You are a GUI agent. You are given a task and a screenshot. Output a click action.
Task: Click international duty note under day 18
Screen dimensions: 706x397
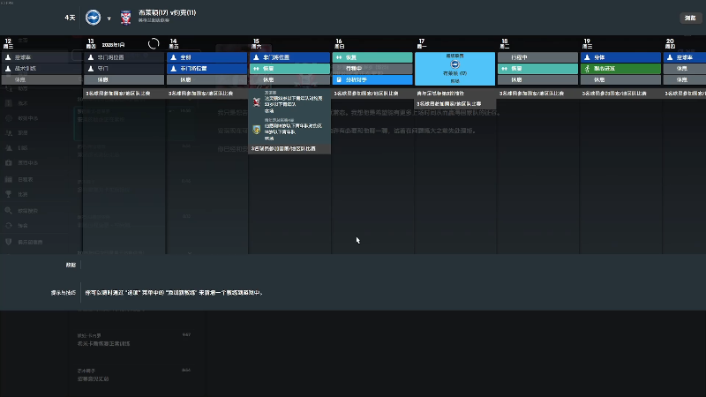coord(532,94)
